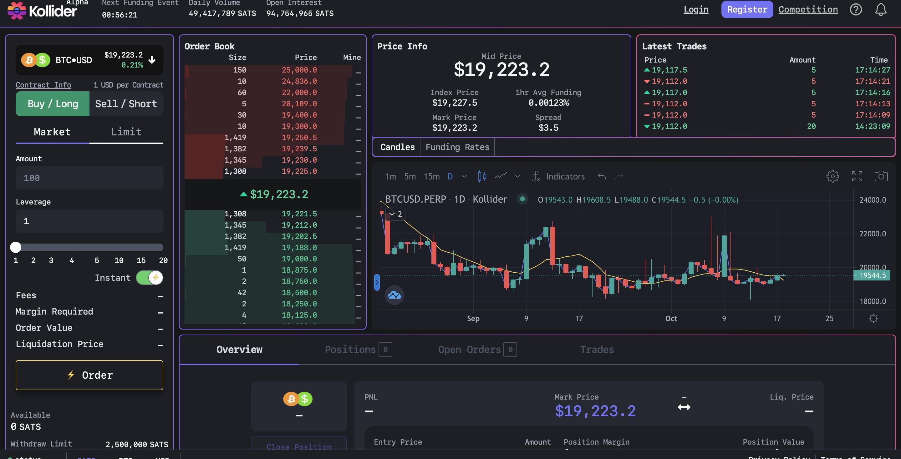The height and width of the screenshot is (459, 901).
Task: Open the Contract Info link
Action: 43,85
